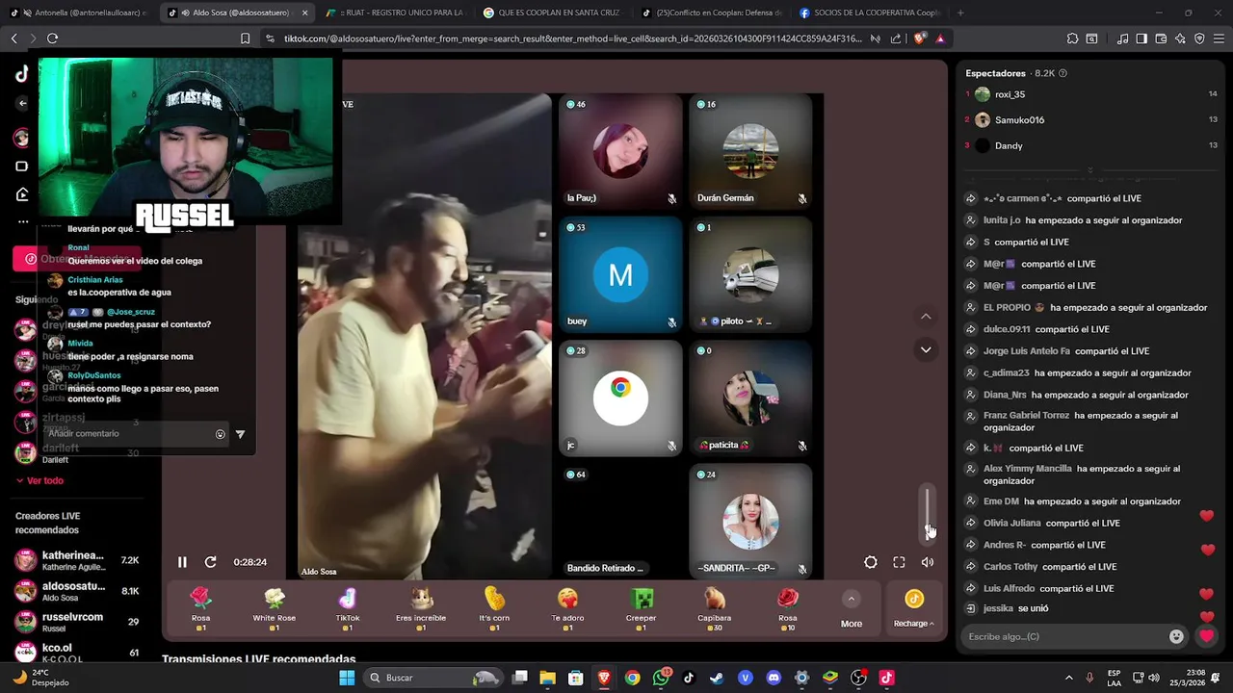
Task: Pause the live stream
Action: pyautogui.click(x=182, y=562)
